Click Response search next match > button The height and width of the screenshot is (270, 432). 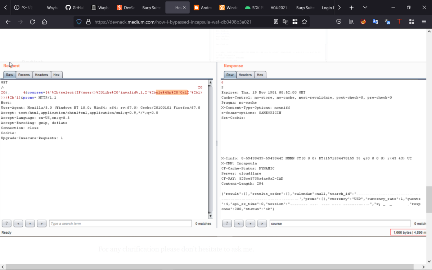tap(262, 224)
